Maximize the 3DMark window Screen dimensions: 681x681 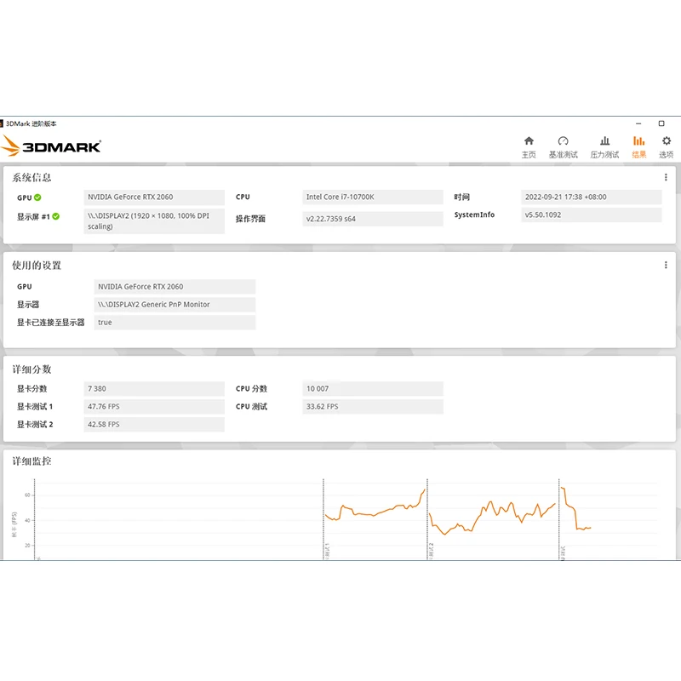pos(661,123)
